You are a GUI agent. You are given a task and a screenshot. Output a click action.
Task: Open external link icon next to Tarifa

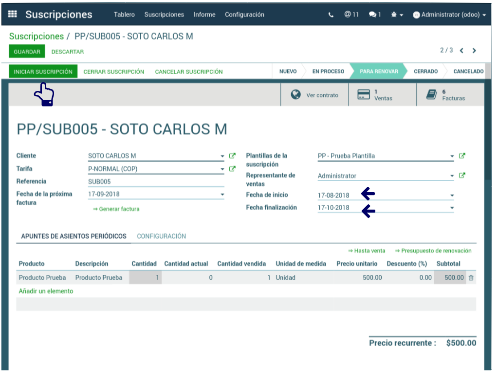[232, 169]
